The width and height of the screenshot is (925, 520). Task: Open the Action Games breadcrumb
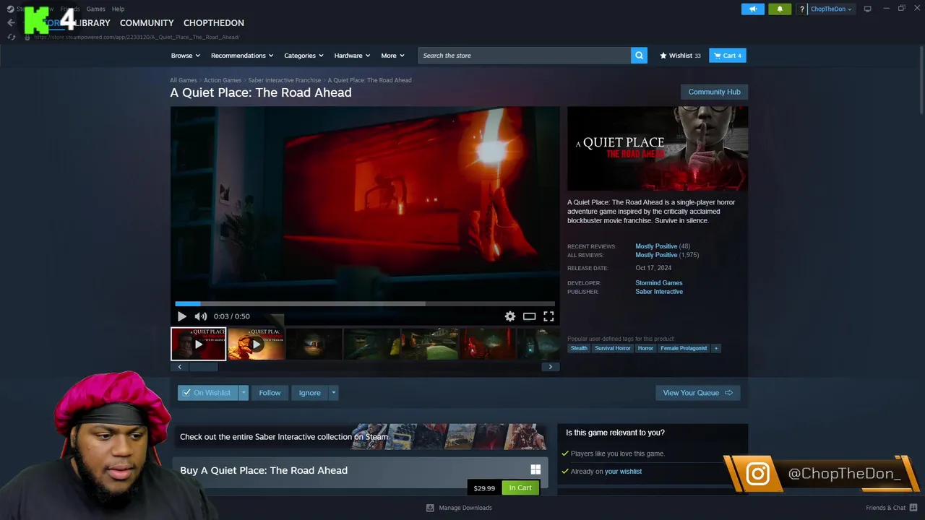pos(223,80)
